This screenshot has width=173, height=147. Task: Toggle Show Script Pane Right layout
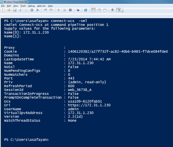point(99,10)
